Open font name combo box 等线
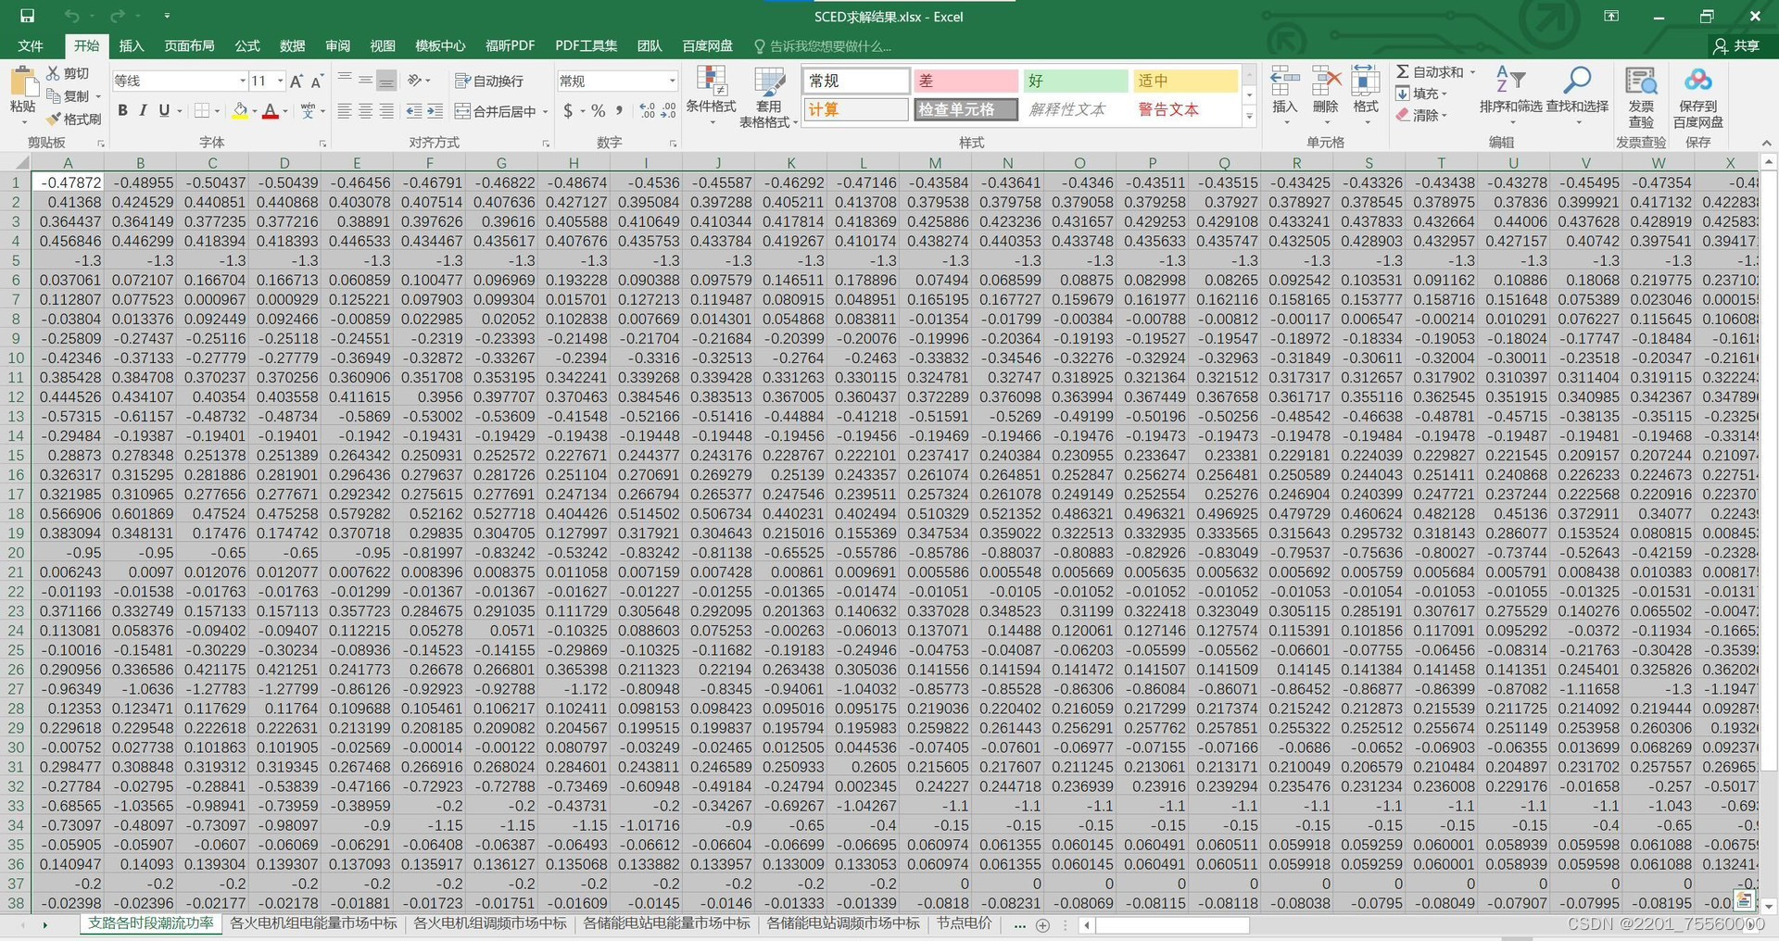Viewport: 1779px width, 941px height. tap(180, 81)
